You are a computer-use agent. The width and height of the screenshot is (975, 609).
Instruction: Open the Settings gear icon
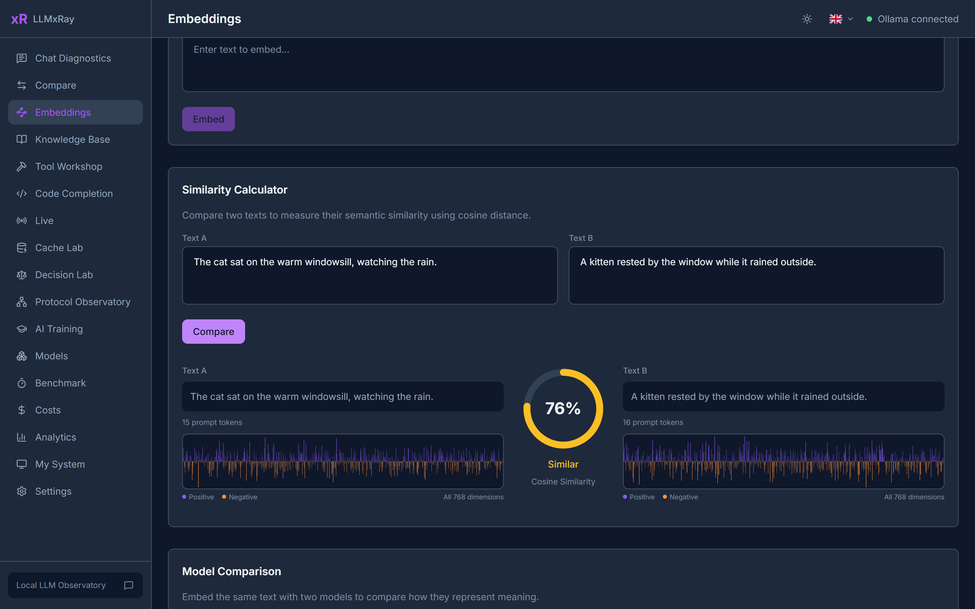[21, 491]
